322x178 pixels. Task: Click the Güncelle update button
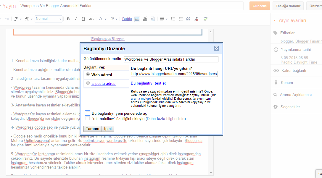[x=260, y=6]
